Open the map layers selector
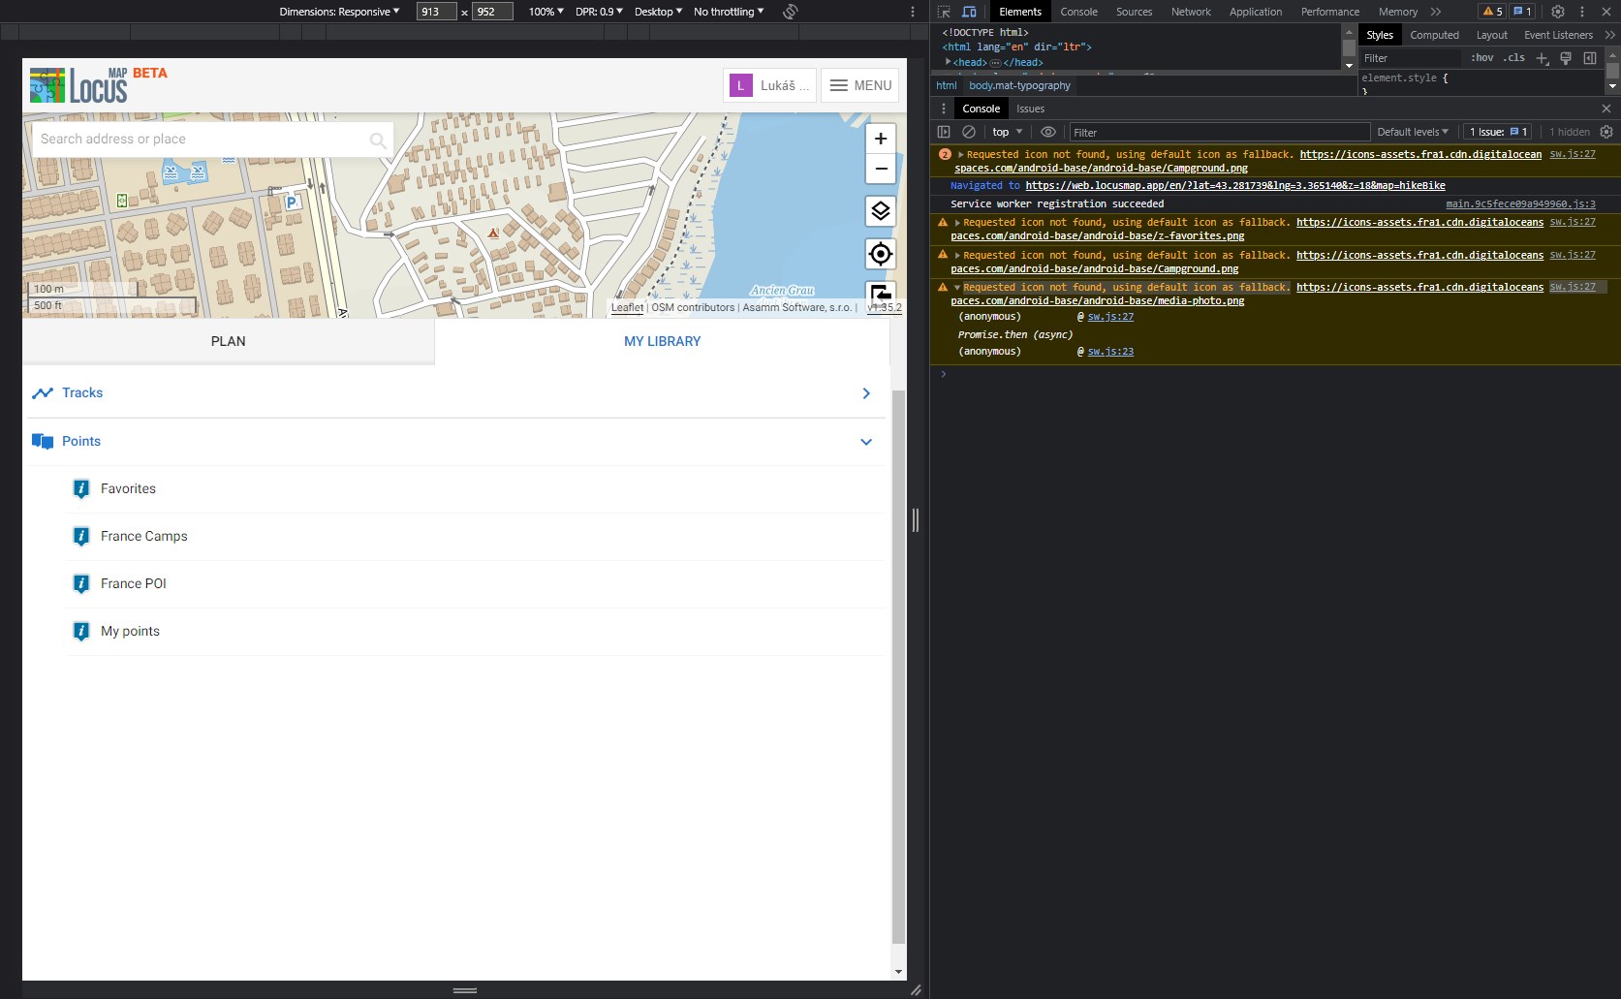Viewport: 1621px width, 999px height. click(x=880, y=211)
